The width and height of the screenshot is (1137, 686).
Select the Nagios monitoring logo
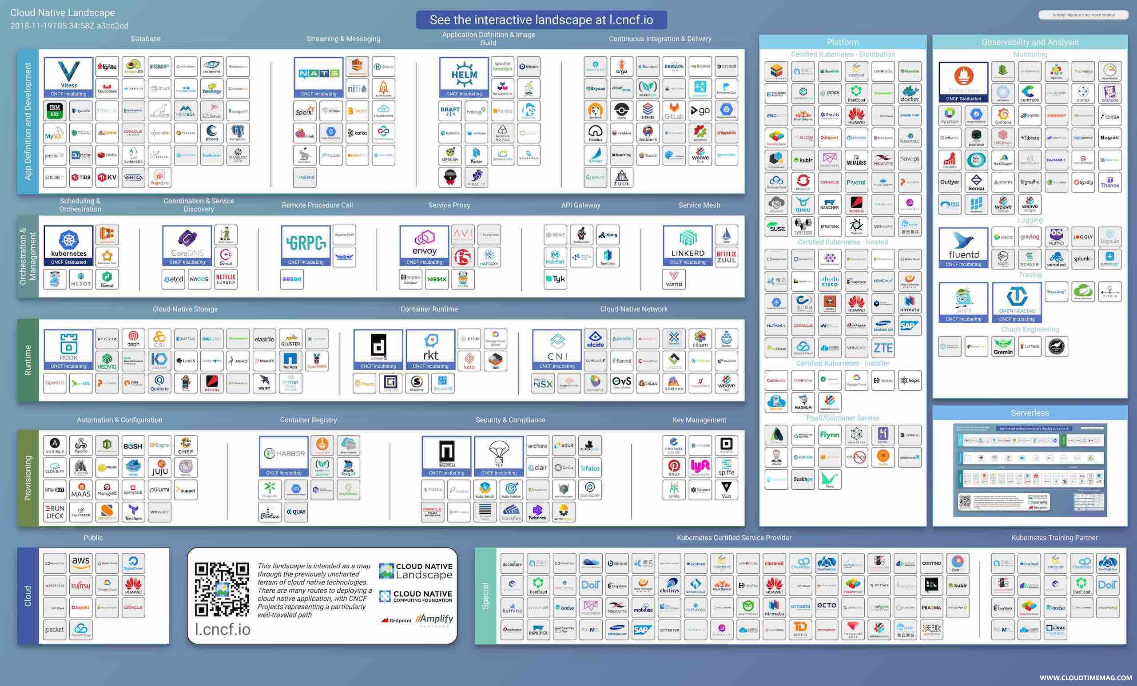1110,138
